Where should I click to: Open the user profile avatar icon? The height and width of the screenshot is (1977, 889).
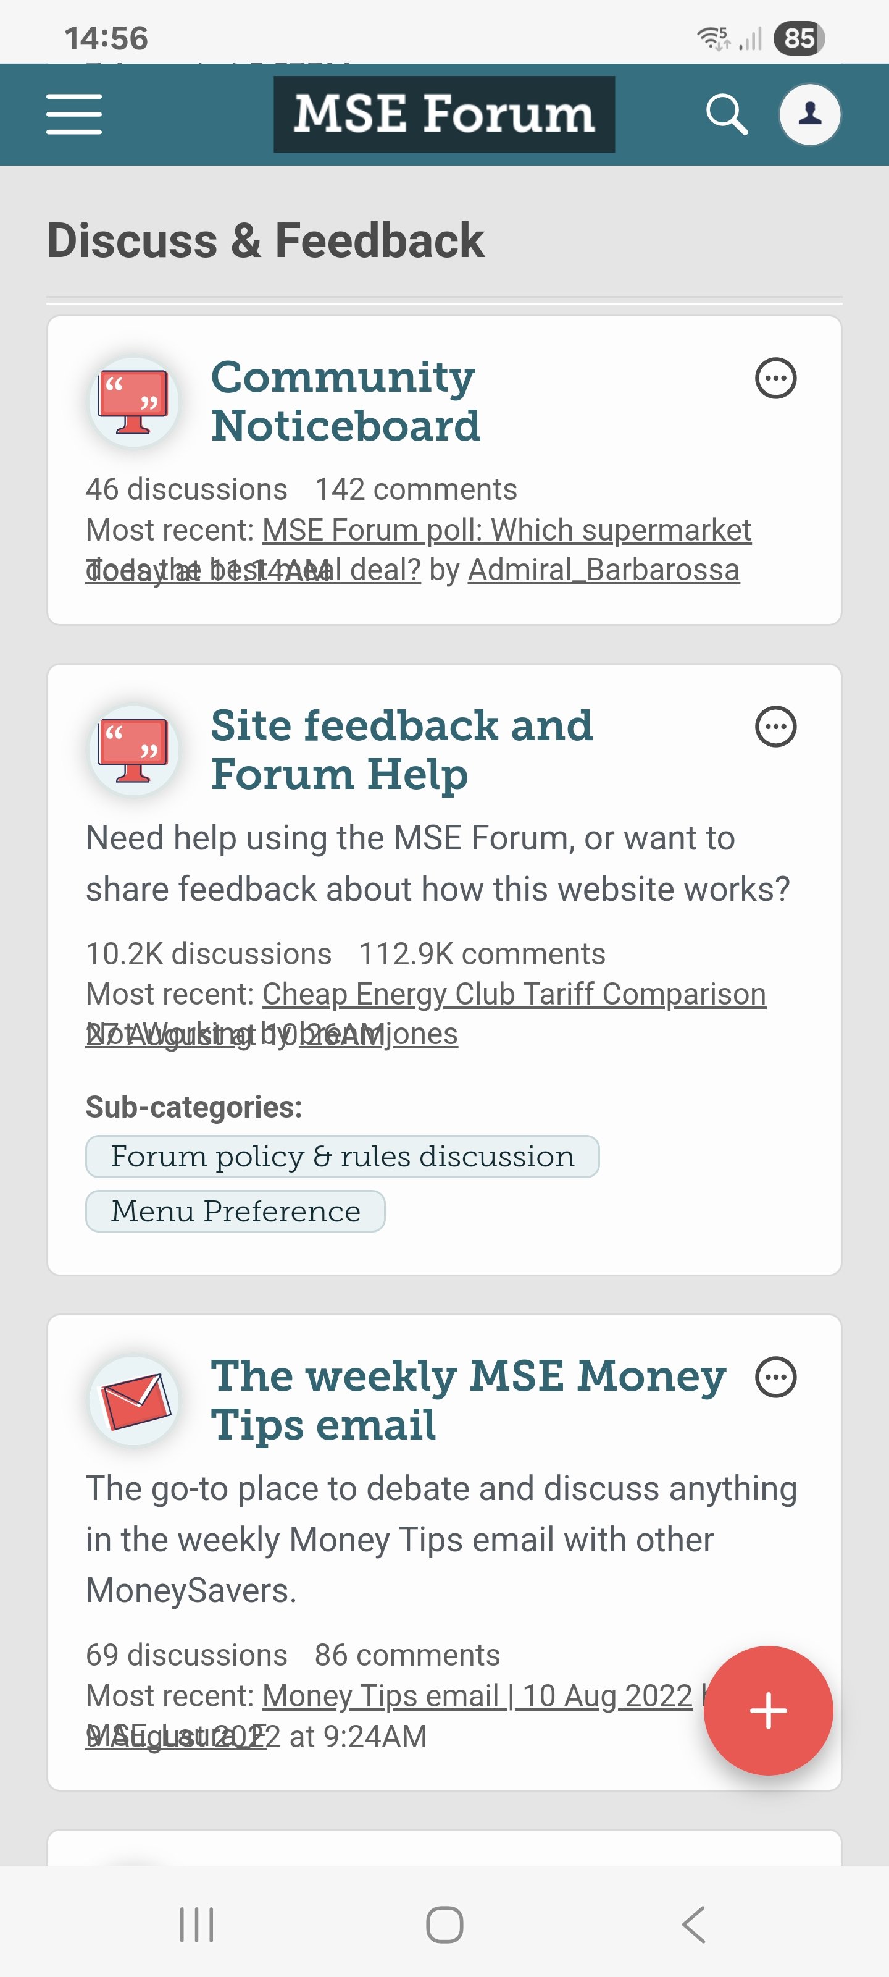[810, 114]
